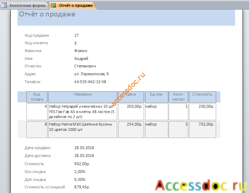
Task: Click the price 200,00р. in Цена column
Action: 131,112
